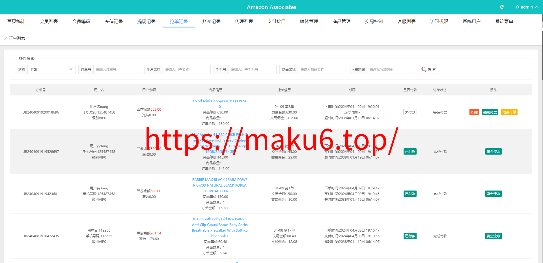Open the 下单时间 date picker field
The image size is (543, 263).
391,69
